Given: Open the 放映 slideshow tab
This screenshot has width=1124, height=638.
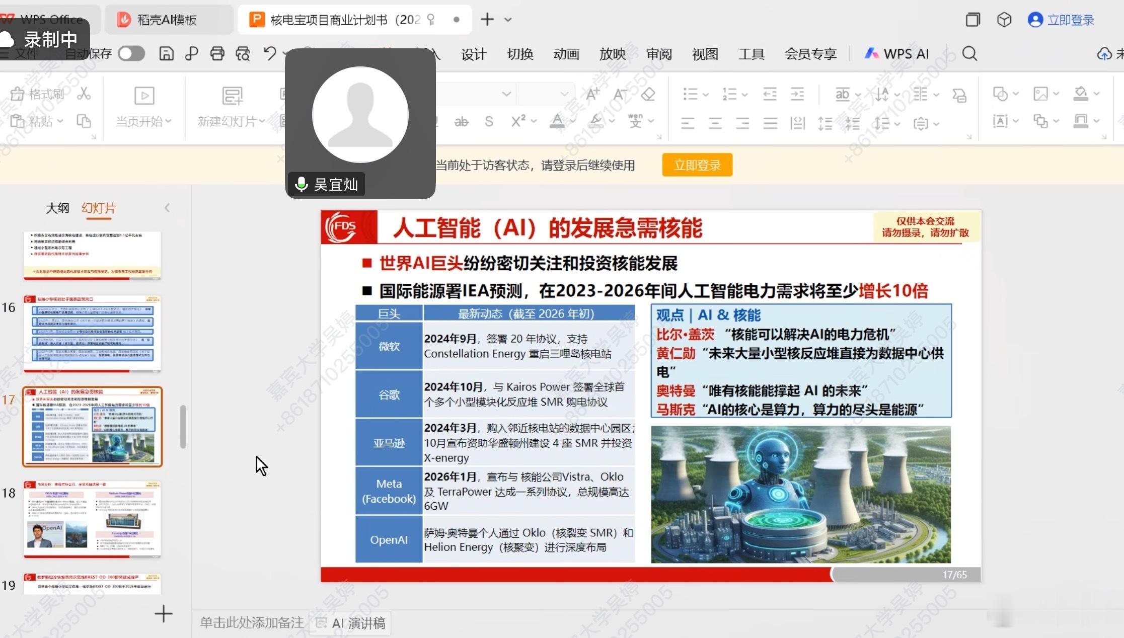Looking at the screenshot, I should coord(613,54).
